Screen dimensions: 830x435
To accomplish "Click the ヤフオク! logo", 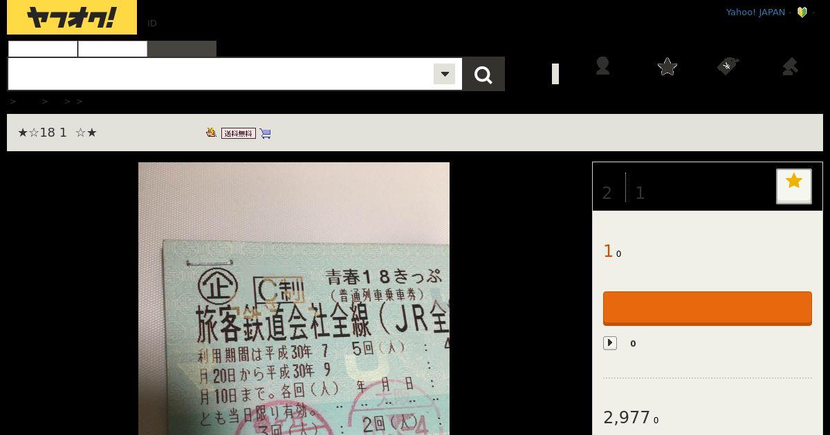I will pyautogui.click(x=72, y=17).
